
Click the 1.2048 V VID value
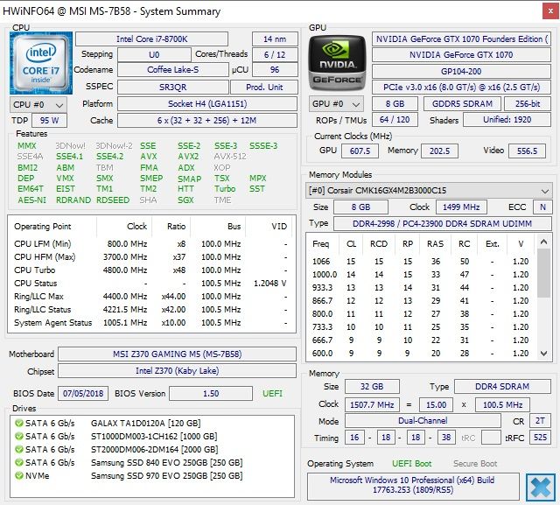tap(270, 284)
